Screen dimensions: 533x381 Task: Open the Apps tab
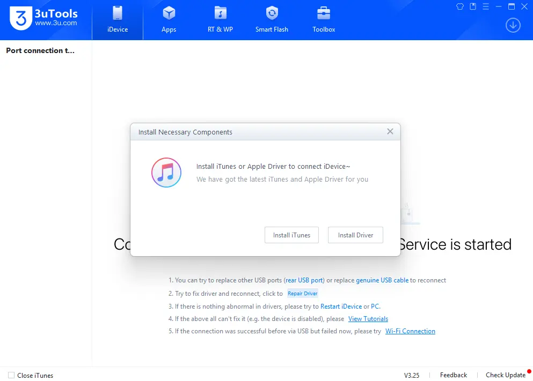[169, 20]
